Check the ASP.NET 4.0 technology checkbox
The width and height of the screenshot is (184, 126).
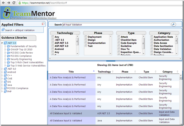click(x=53, y=46)
